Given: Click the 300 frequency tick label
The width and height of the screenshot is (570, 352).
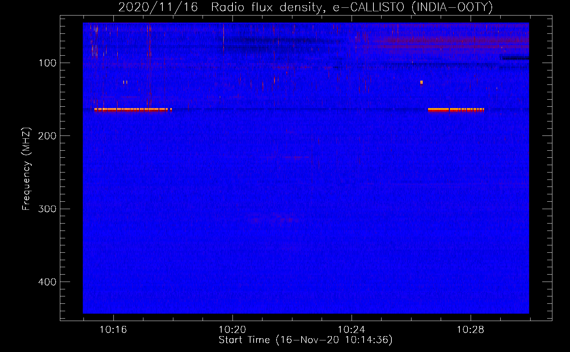Looking at the screenshot, I should [47, 209].
